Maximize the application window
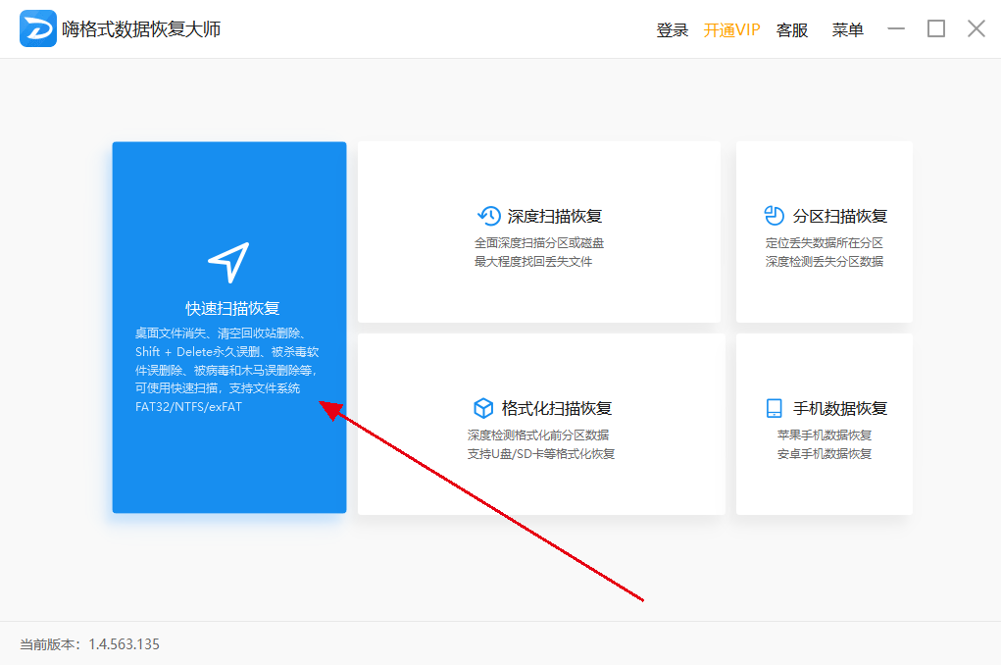Screen dimensions: 1001x665 [936, 28]
